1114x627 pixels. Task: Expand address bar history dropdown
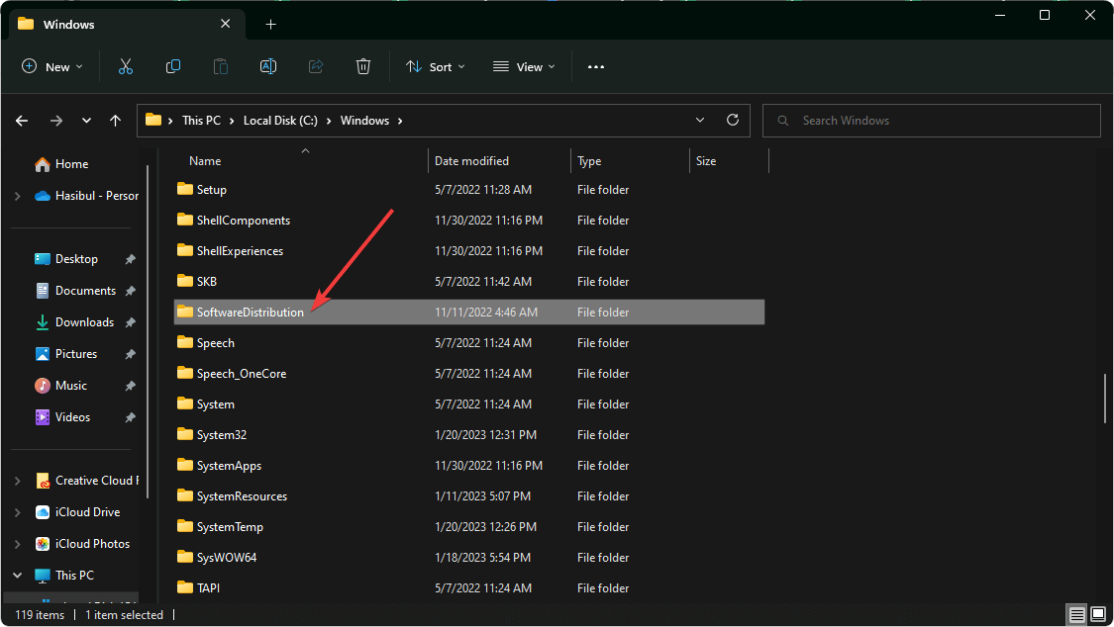coord(700,120)
